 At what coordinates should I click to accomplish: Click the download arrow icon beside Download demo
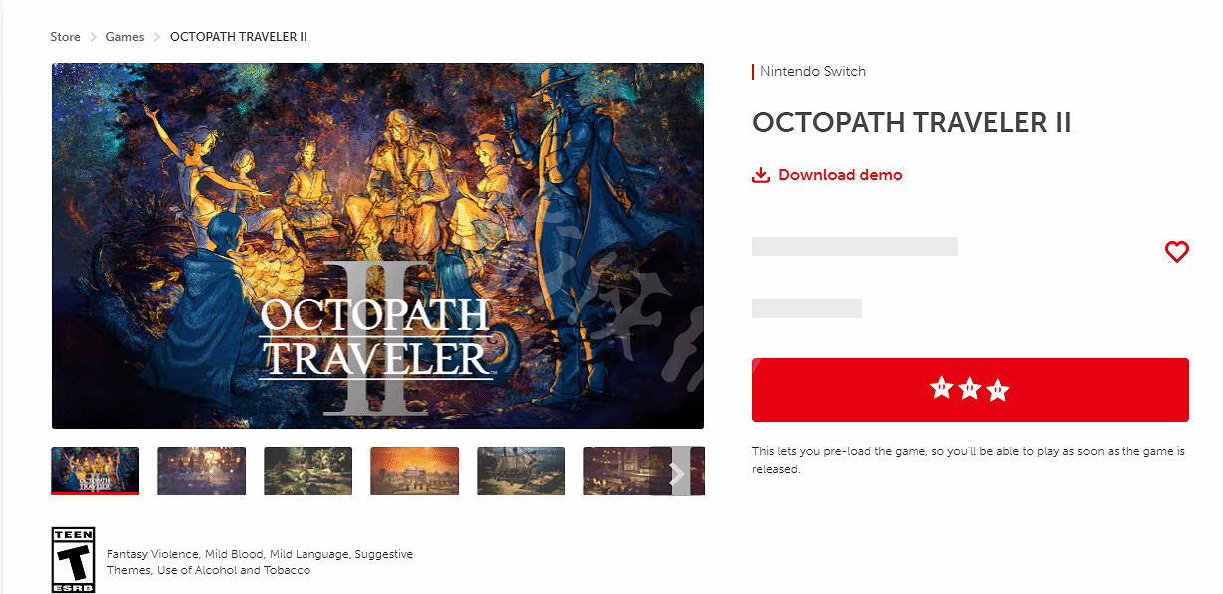pos(761,175)
